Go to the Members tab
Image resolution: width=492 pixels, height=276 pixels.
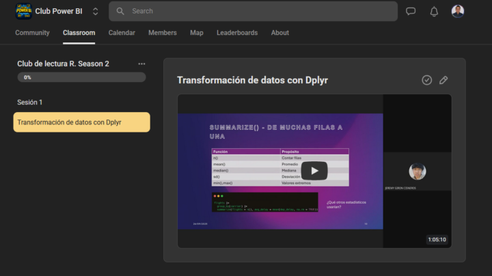pos(162,33)
